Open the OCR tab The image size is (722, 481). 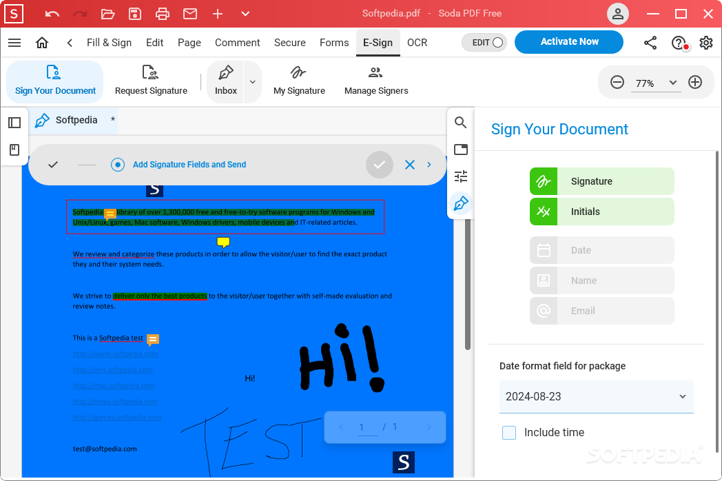[417, 43]
